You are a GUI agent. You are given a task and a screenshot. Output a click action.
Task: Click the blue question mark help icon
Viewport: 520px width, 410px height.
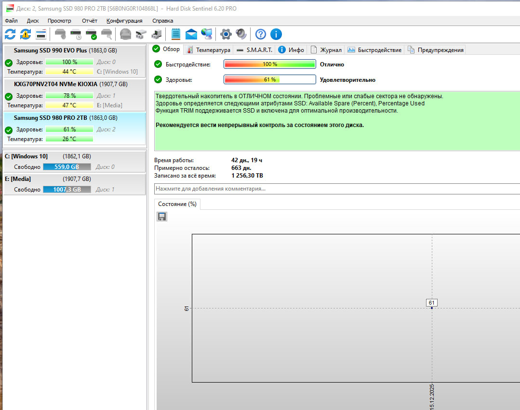(261, 34)
